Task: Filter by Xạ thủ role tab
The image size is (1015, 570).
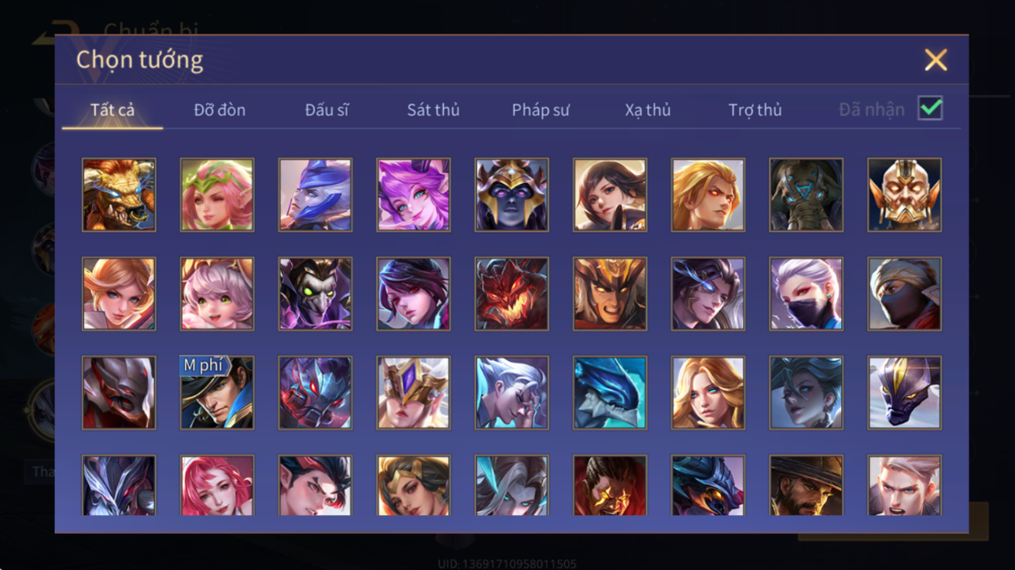Action: (x=648, y=110)
